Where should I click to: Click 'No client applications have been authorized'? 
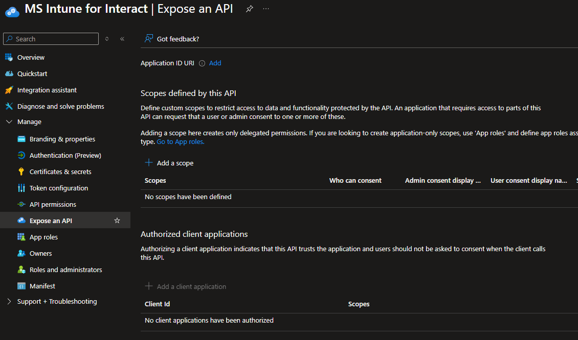[x=209, y=321]
